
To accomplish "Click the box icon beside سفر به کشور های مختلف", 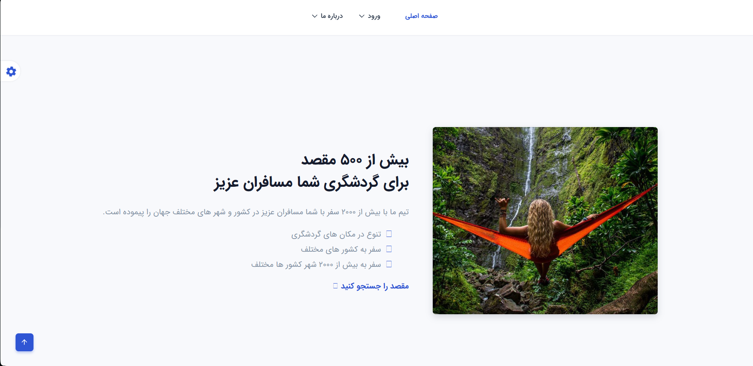I will coord(389,249).
